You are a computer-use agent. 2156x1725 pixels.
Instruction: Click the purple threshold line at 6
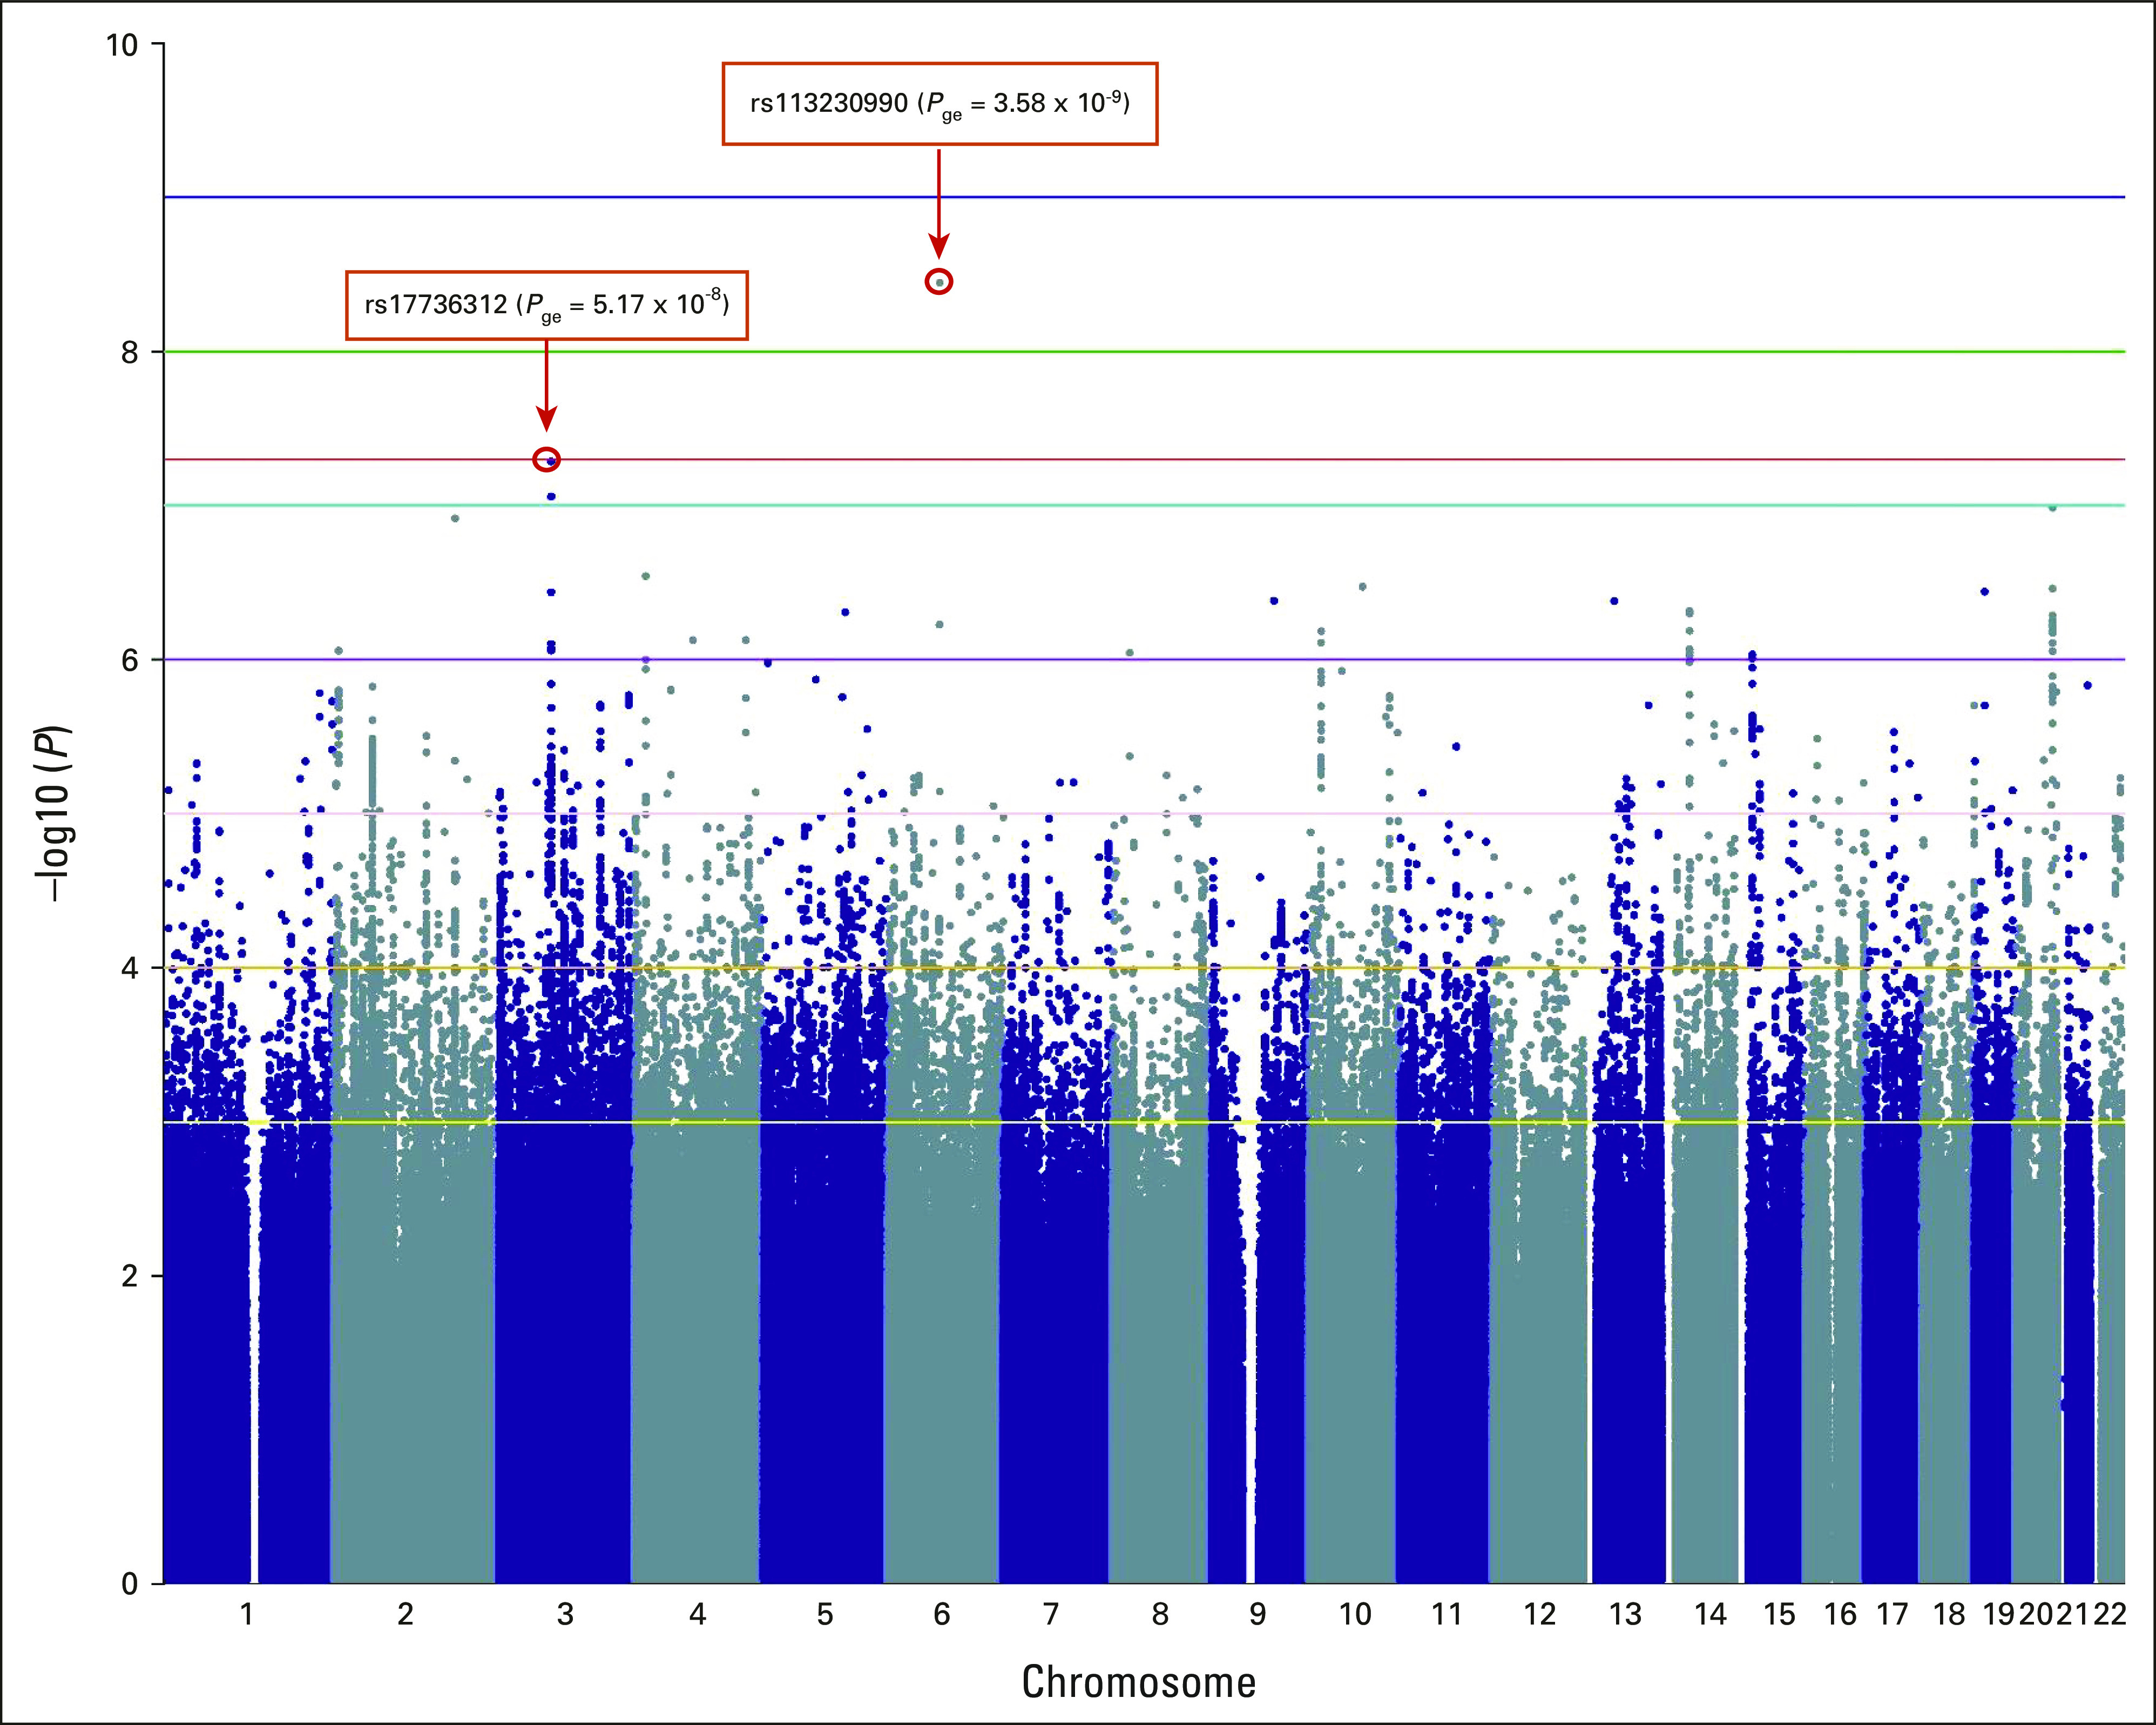click(x=1144, y=660)
